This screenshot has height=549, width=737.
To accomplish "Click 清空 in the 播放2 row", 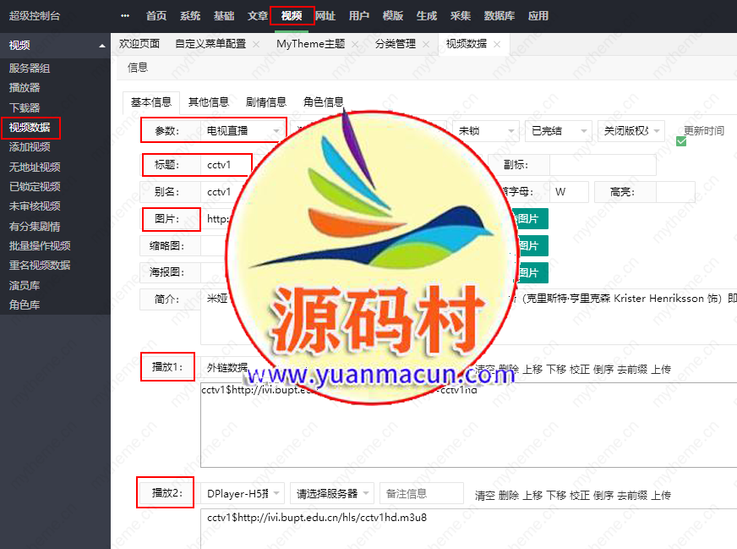I will 484,496.
